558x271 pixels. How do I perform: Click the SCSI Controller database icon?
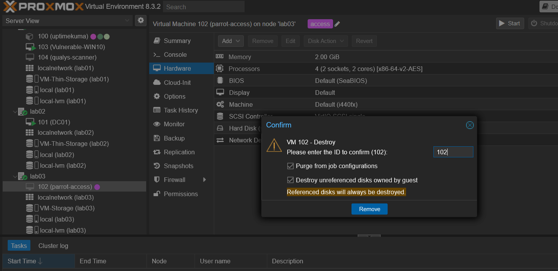click(220, 116)
